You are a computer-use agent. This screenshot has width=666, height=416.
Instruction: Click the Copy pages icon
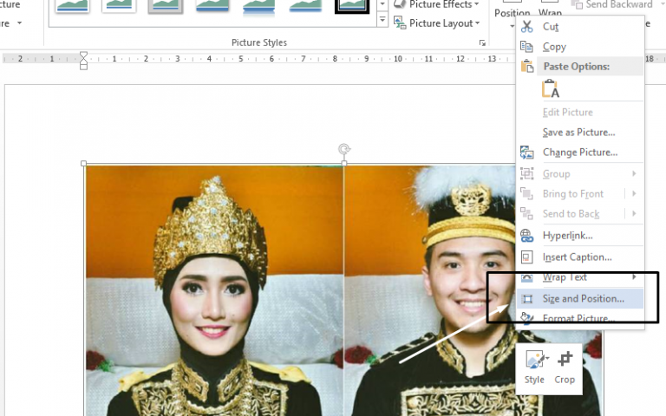tap(526, 46)
